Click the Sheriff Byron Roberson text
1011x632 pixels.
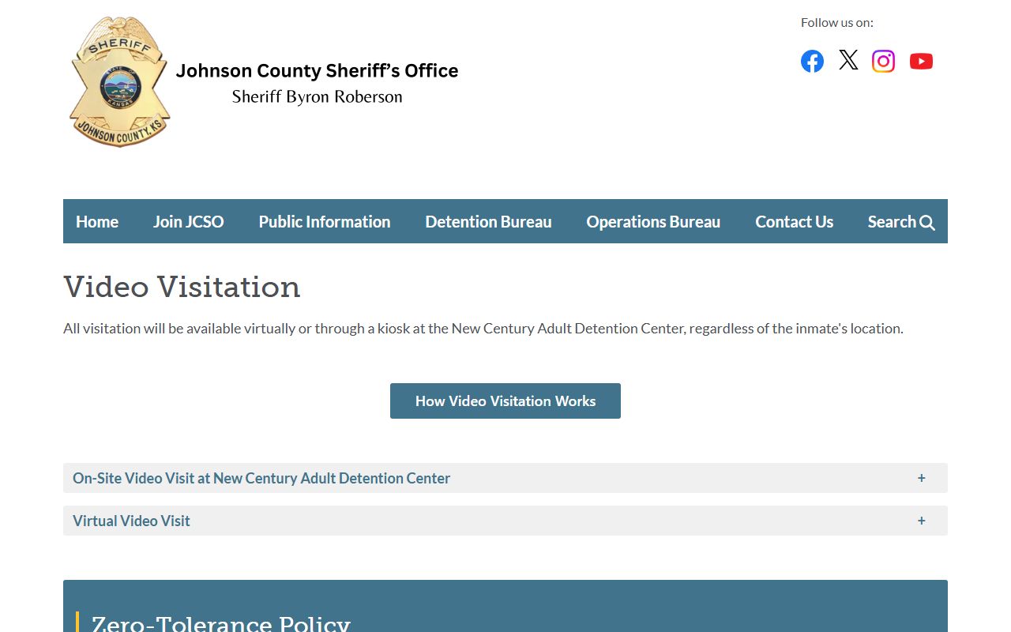(317, 97)
